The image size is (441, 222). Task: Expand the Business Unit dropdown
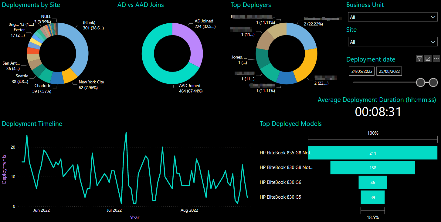[392, 17]
